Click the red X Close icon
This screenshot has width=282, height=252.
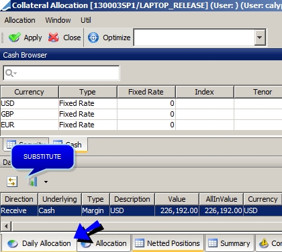[x=54, y=38]
